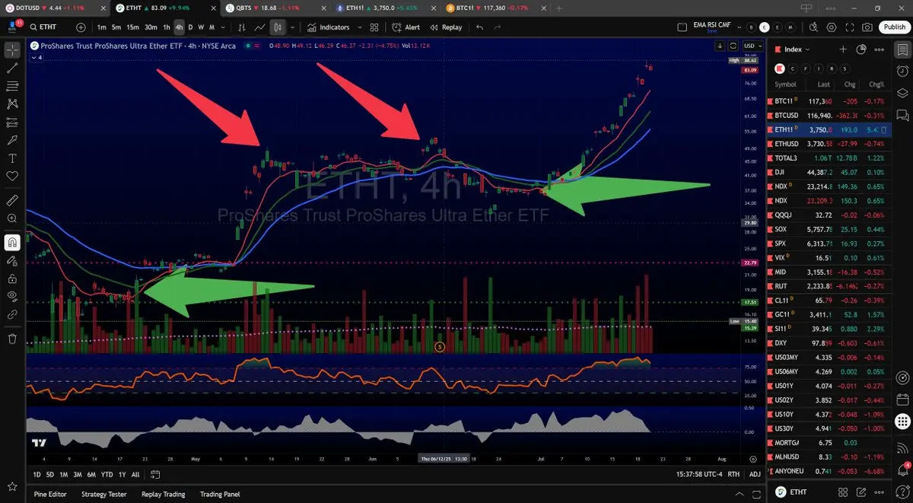
Task: Switch to the DOTUSD tab
Action: (56, 8)
